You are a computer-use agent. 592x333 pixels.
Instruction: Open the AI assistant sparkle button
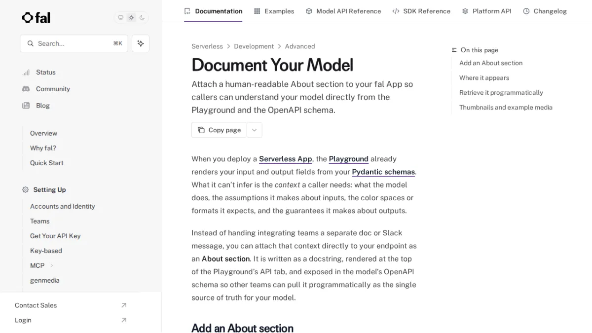point(141,43)
